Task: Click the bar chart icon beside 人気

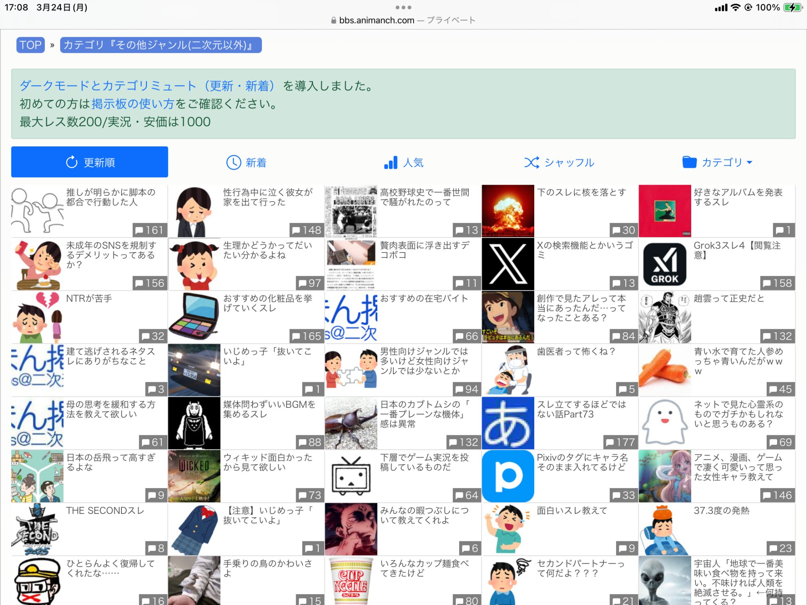Action: click(x=391, y=163)
